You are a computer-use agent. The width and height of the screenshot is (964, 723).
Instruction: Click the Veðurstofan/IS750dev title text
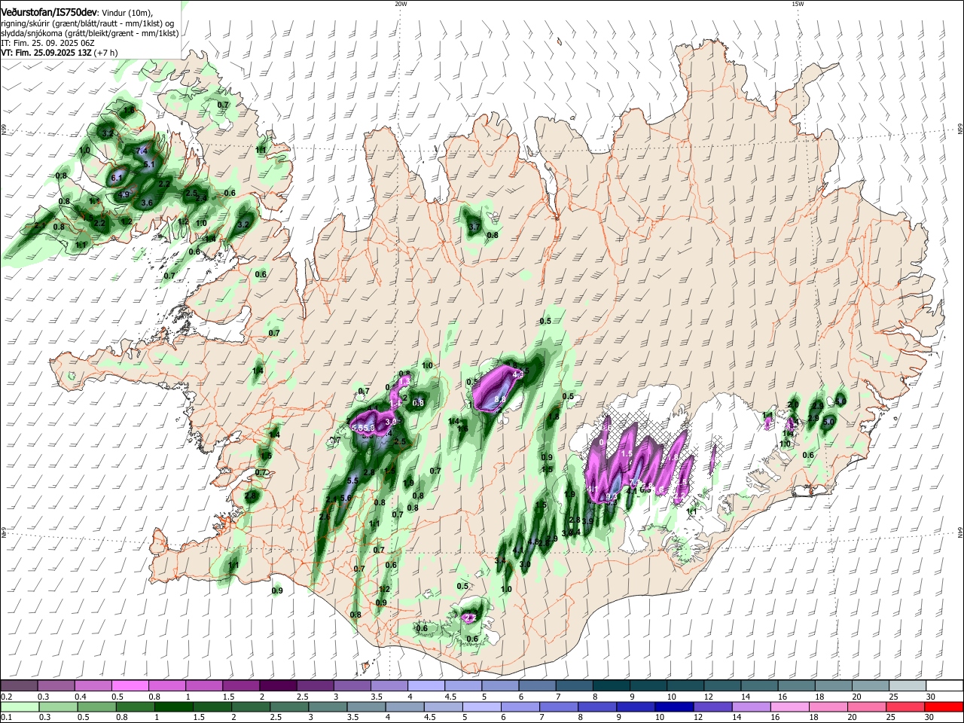[x=49, y=12]
